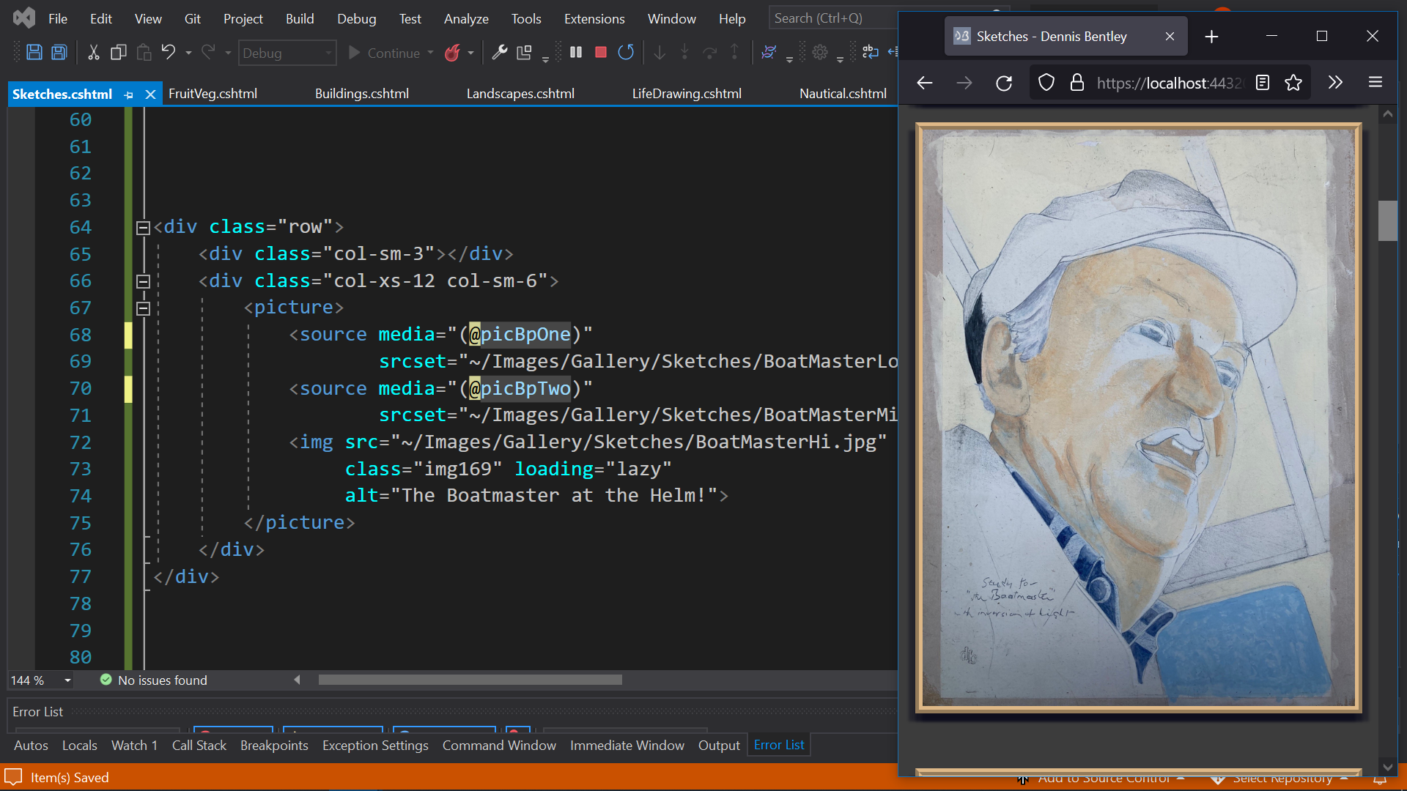
Task: Open a new browser tab with plus
Action: tap(1211, 37)
